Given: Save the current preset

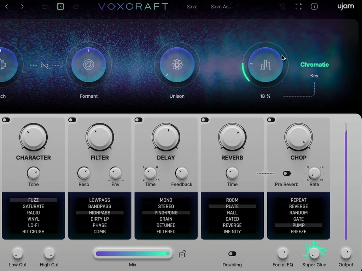Looking at the screenshot, I should 192,7.
